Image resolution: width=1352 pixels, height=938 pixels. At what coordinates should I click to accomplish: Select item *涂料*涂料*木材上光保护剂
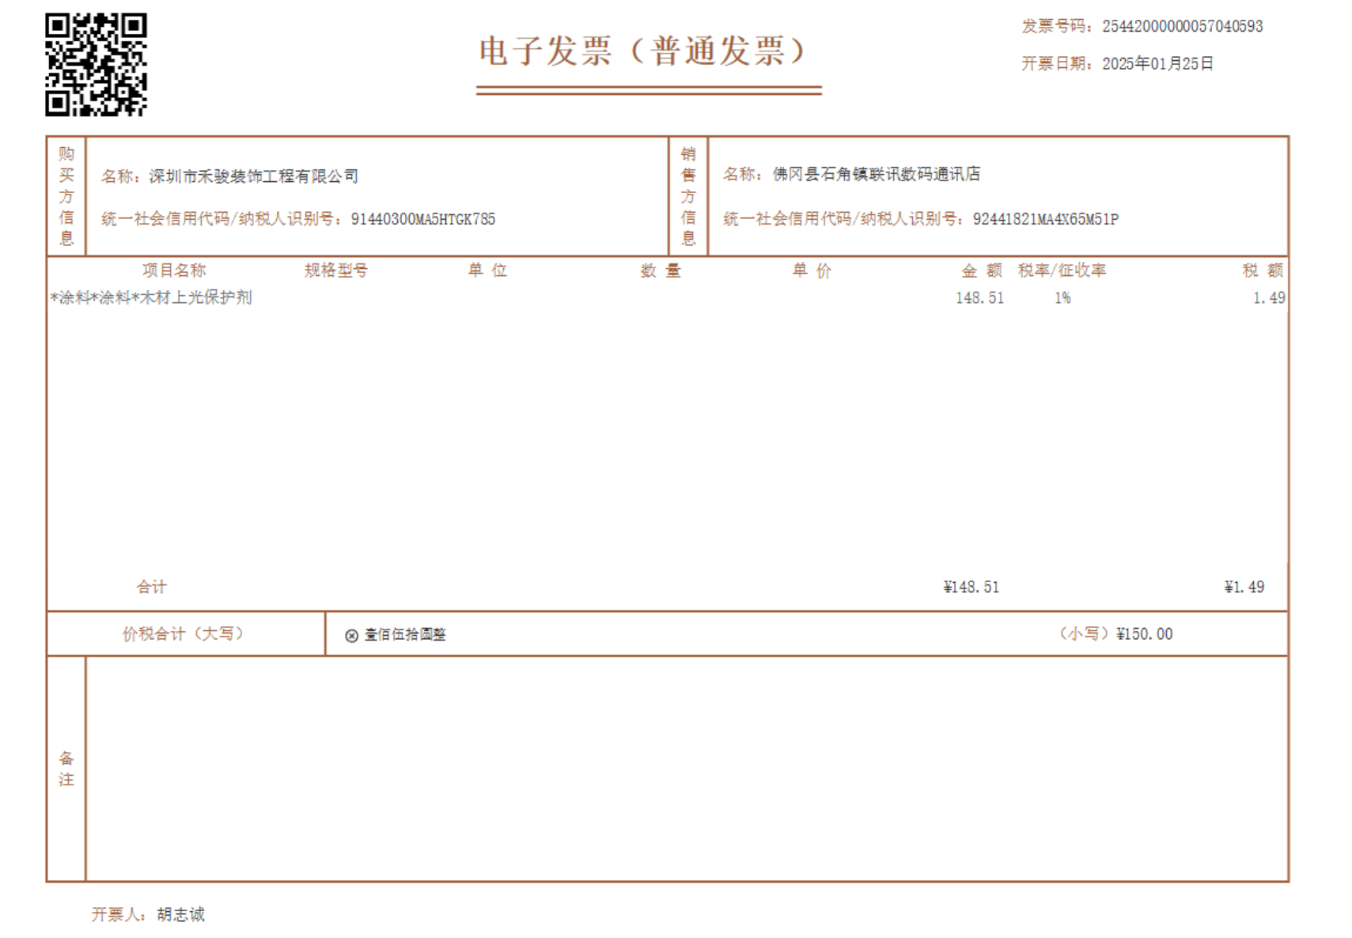tap(151, 297)
